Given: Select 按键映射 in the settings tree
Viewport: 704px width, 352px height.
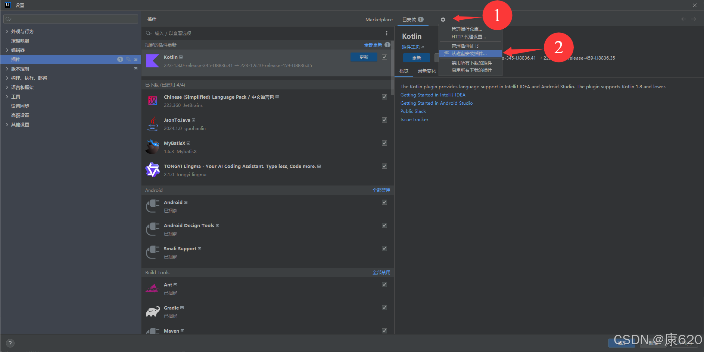Looking at the screenshot, I should click(20, 41).
